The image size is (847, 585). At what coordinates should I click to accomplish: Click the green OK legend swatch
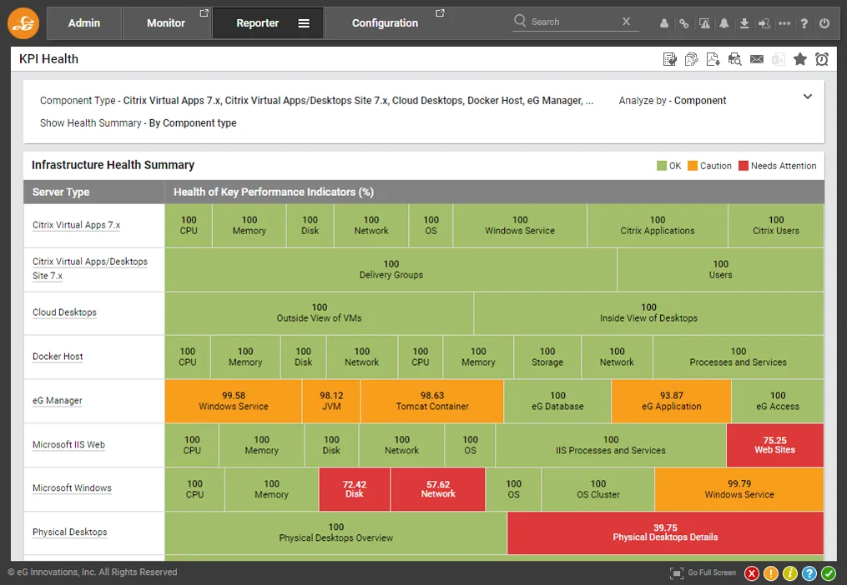[661, 166]
